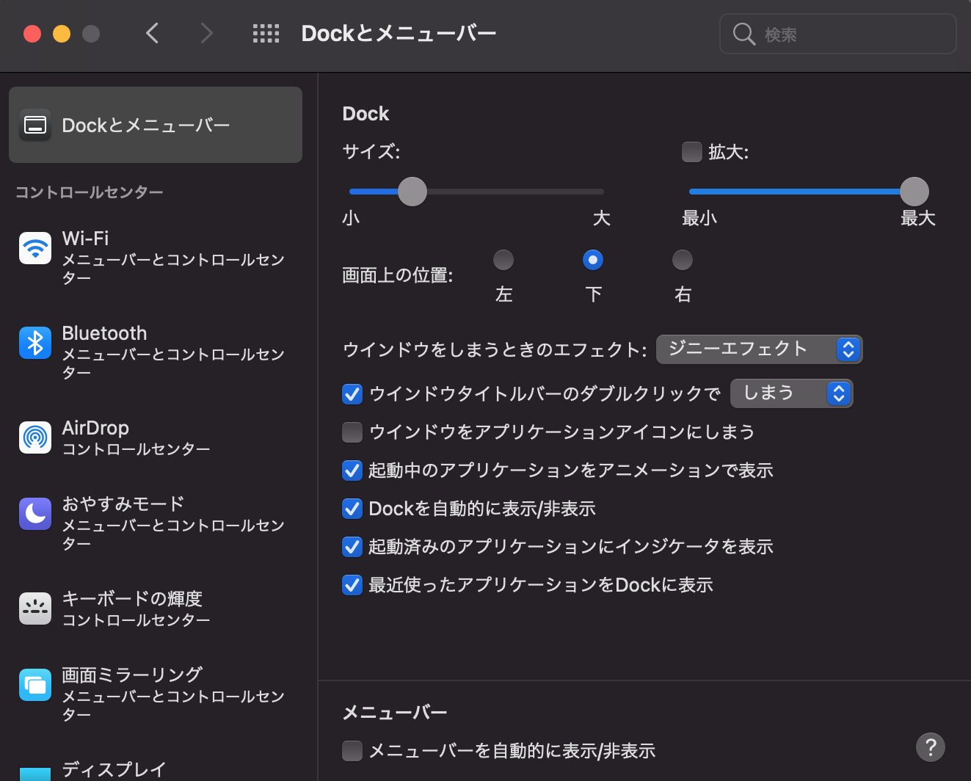Click the AirDrop icon in sidebar
The width and height of the screenshot is (971, 781).
tap(35, 437)
